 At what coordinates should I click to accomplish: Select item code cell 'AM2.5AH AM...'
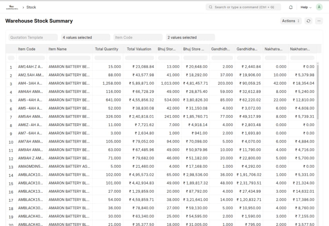(31, 75)
